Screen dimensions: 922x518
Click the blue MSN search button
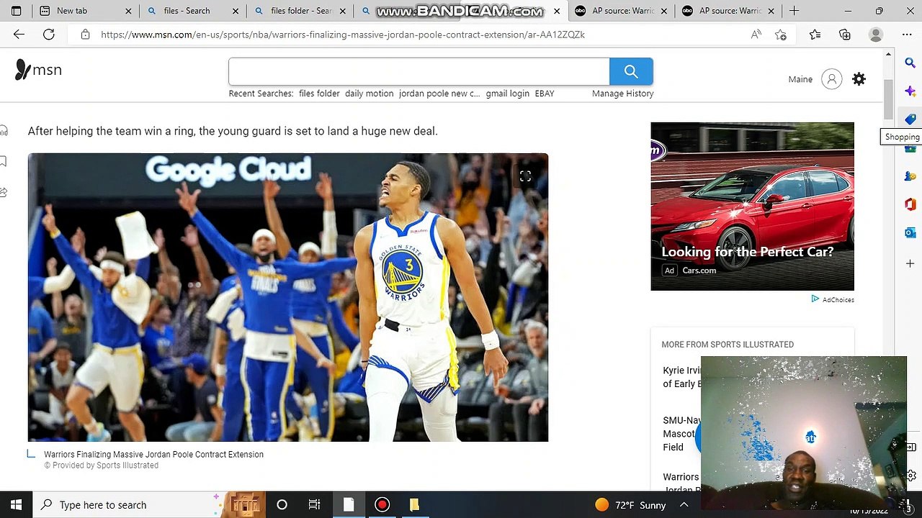pyautogui.click(x=631, y=71)
